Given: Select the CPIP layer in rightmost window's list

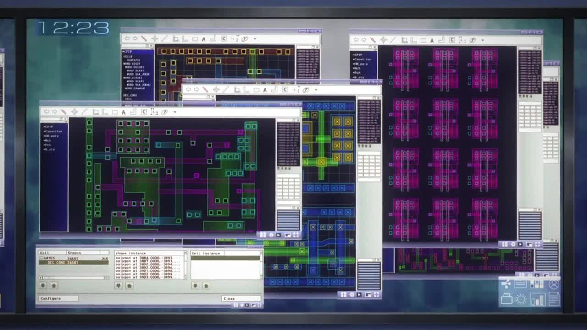Looking at the screenshot, I should pos(358,55).
